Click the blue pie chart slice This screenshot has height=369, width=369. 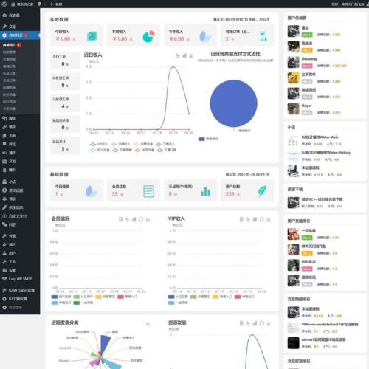pyautogui.click(x=233, y=103)
